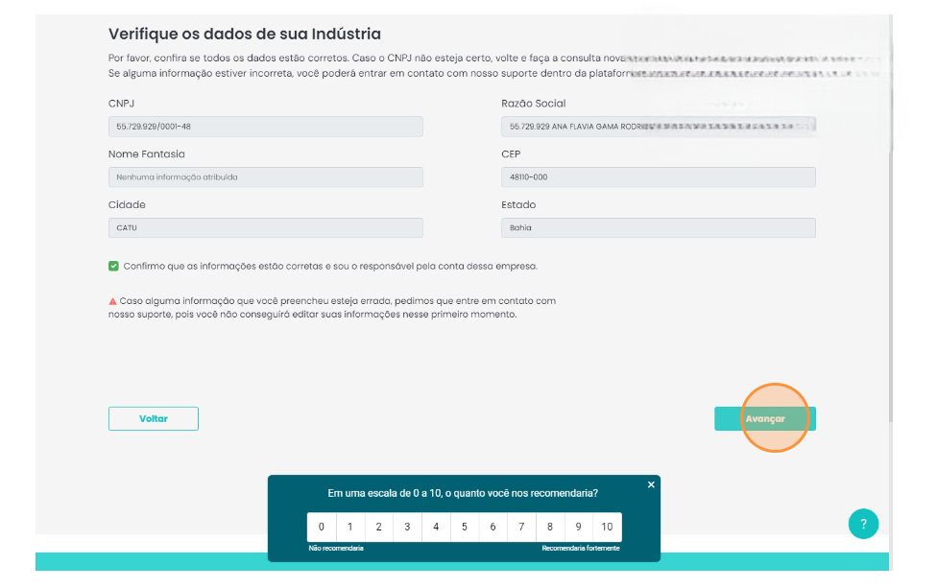
Task: Select the Cidade field containing CATU
Action: click(x=265, y=228)
